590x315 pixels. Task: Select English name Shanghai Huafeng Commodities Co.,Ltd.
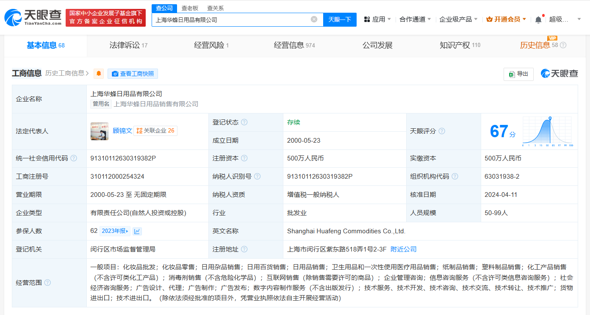click(346, 231)
